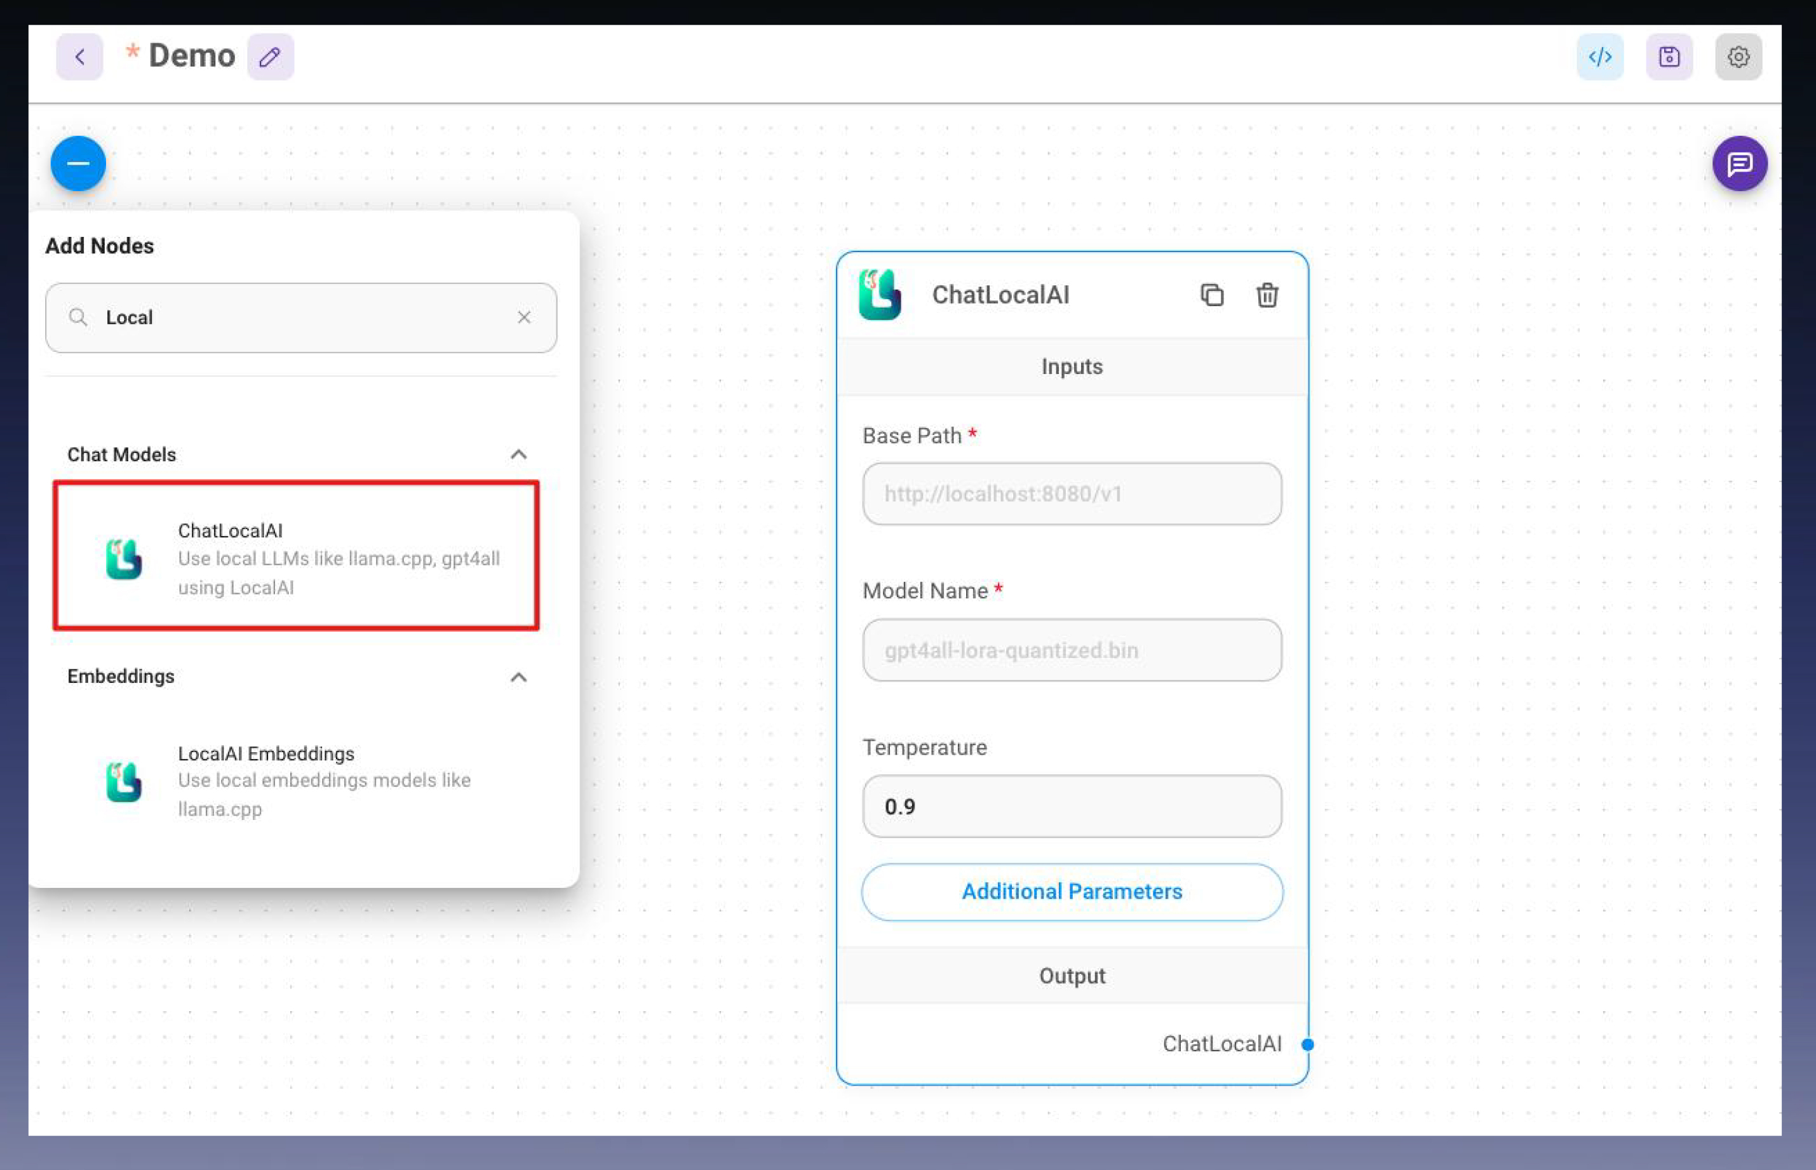This screenshot has height=1170, width=1816.
Task: Select LocalAI Embeddings node from the list
Action: [296, 780]
